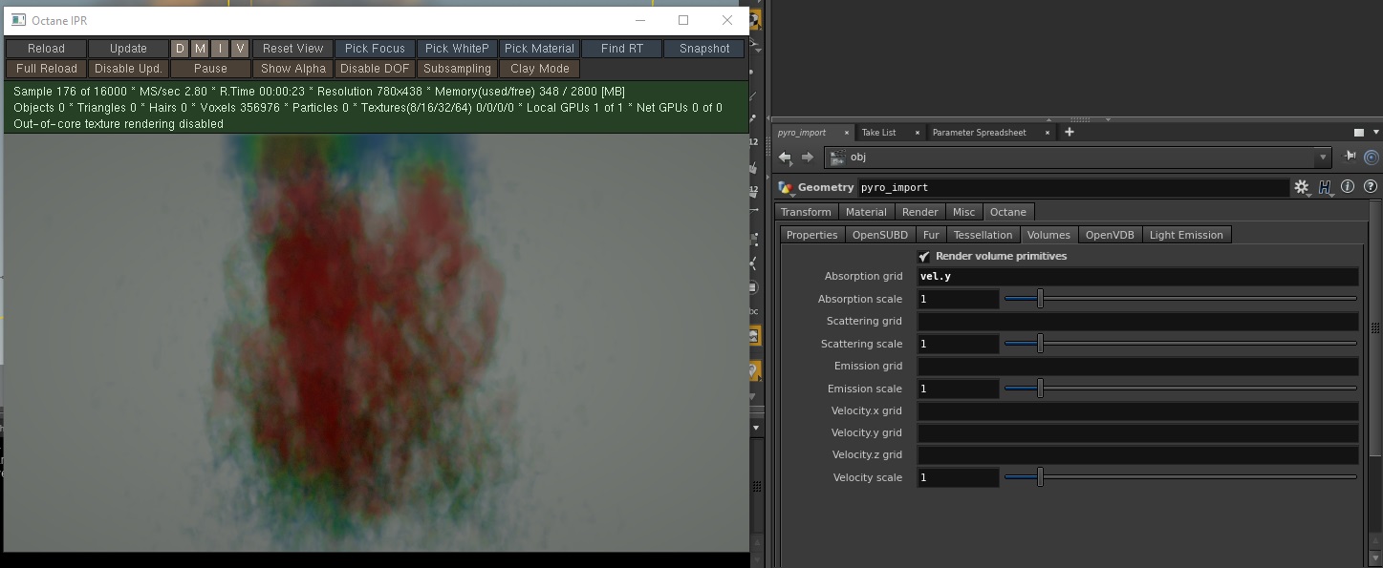Image resolution: width=1383 pixels, height=568 pixels.
Task: Click the Full Reload button
Action: 46,69
